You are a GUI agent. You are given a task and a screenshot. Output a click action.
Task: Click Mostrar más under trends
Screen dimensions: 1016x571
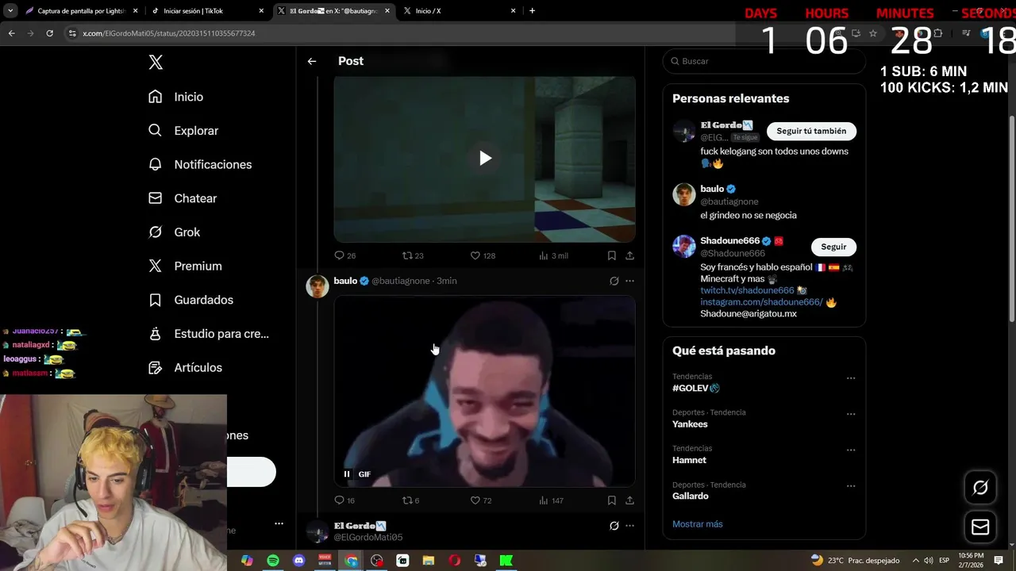(x=698, y=524)
